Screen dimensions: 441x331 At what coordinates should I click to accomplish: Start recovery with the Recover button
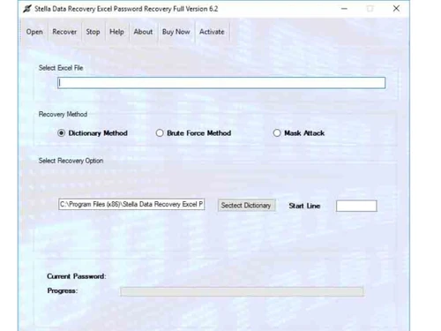coord(64,32)
